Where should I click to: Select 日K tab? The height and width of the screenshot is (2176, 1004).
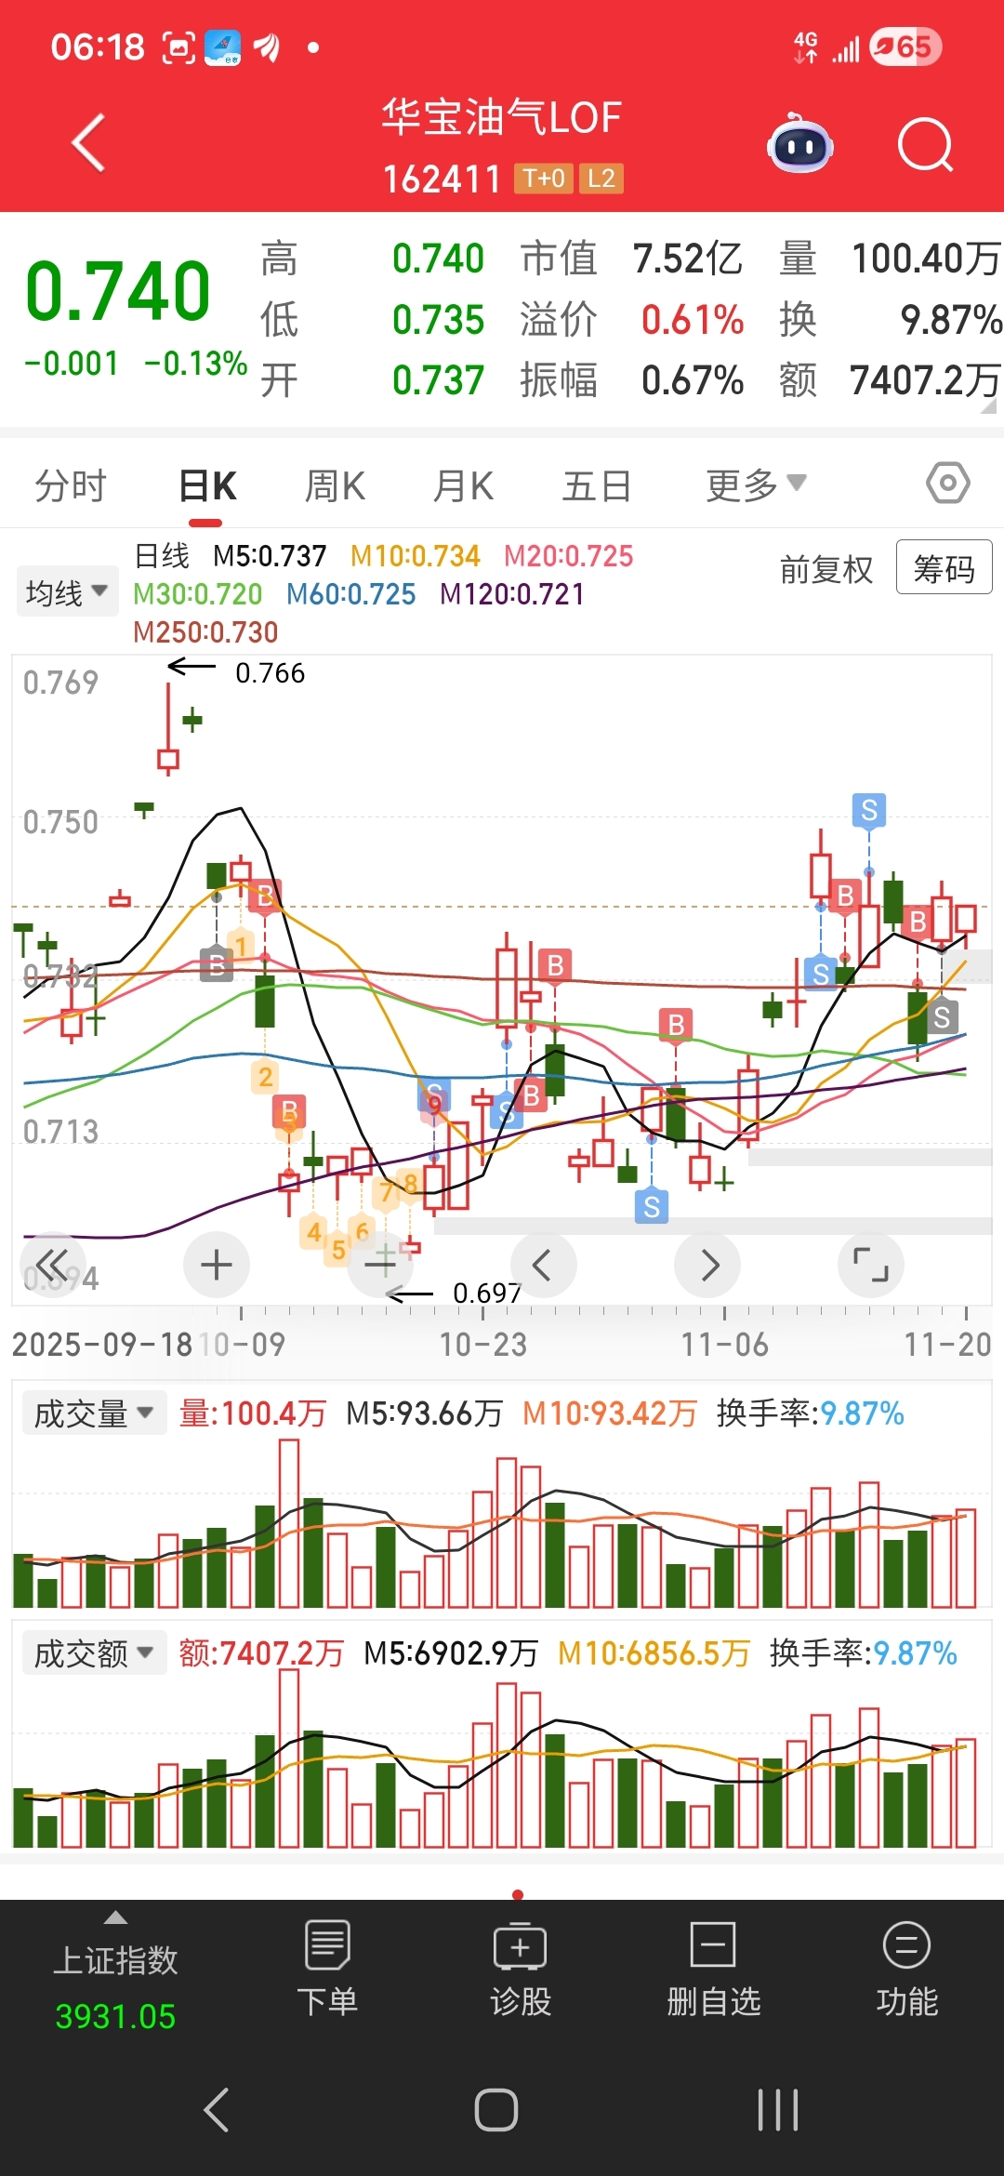(207, 485)
